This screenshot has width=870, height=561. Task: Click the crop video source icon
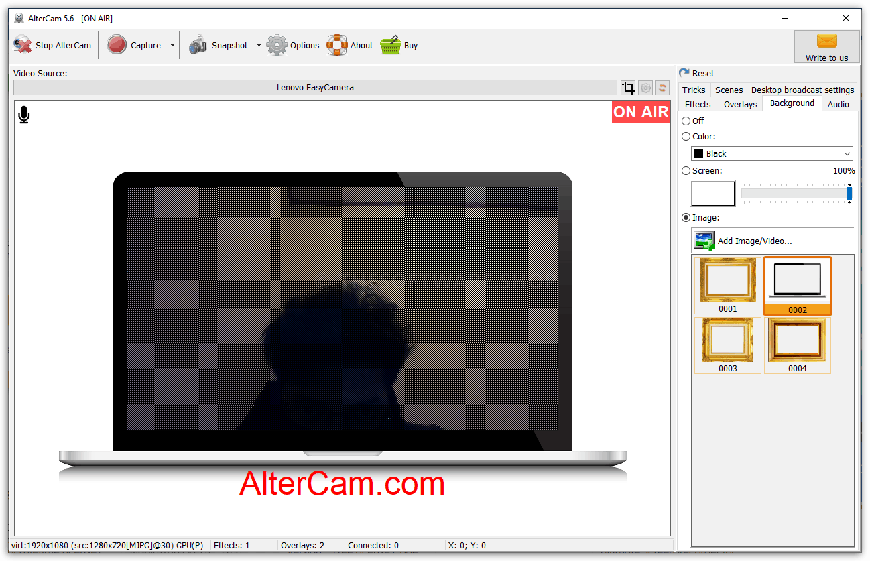pyautogui.click(x=628, y=88)
